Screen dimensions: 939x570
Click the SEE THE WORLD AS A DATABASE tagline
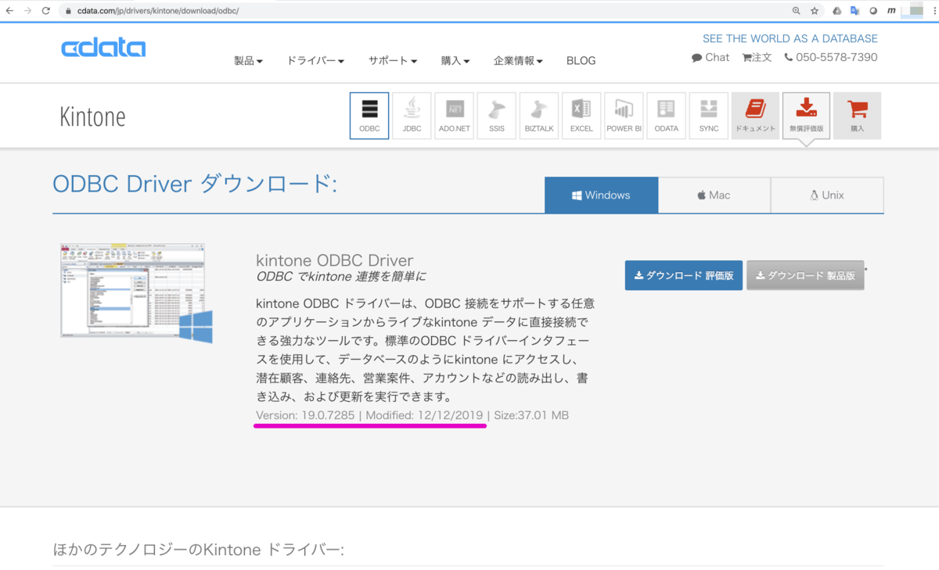coord(790,38)
